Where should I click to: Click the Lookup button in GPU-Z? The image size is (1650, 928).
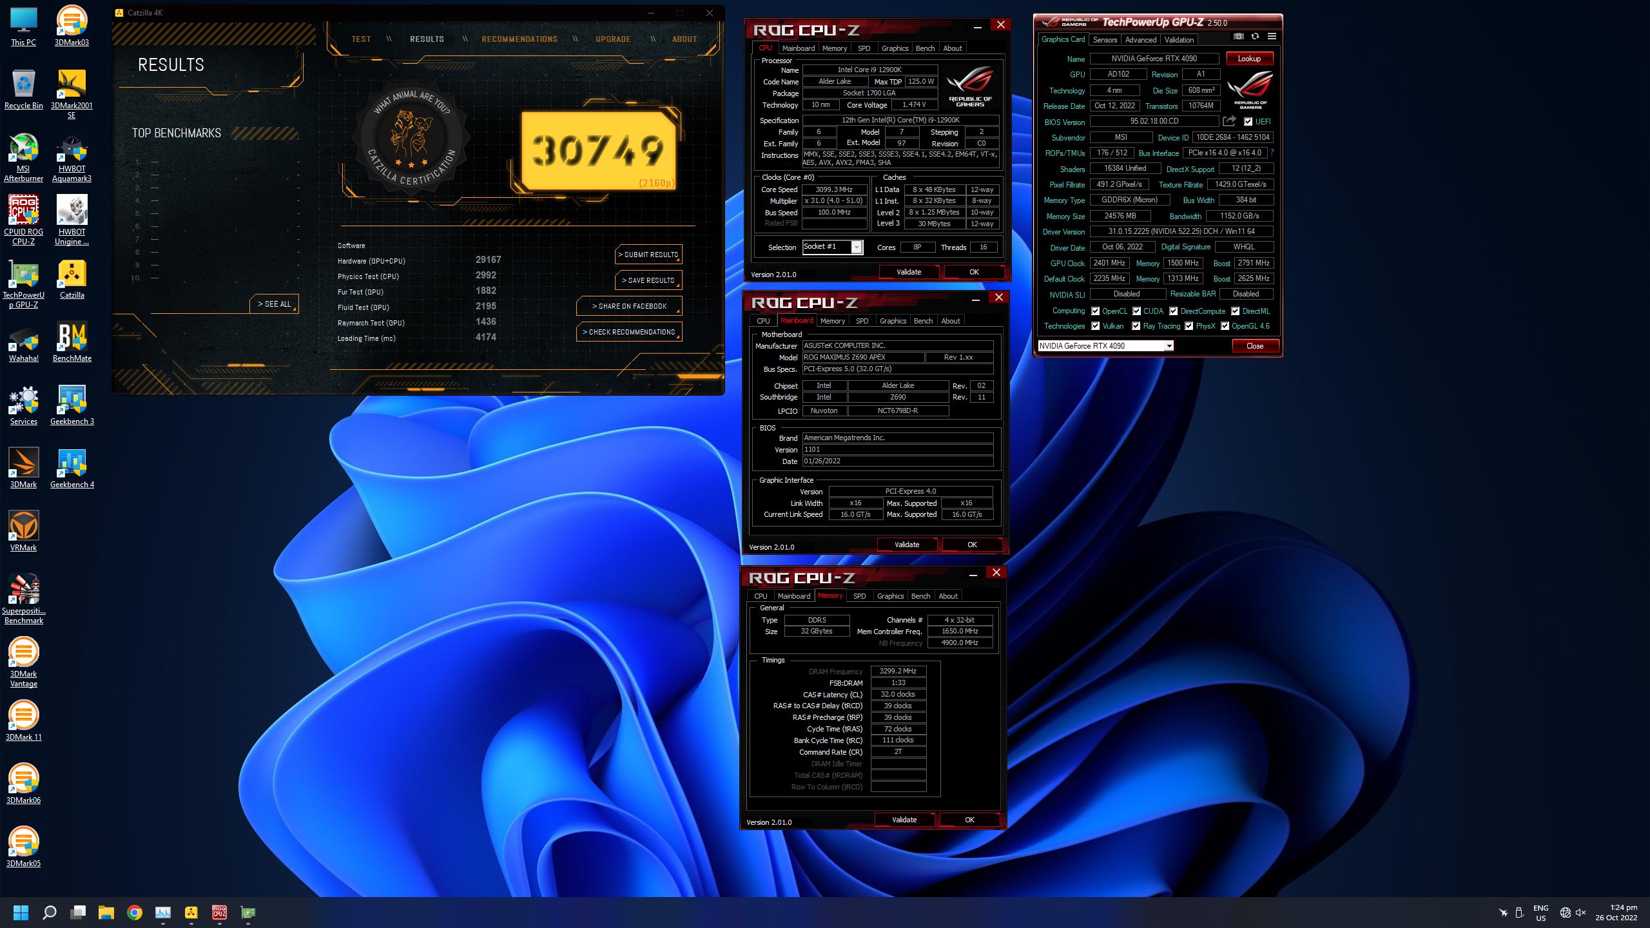[1249, 59]
